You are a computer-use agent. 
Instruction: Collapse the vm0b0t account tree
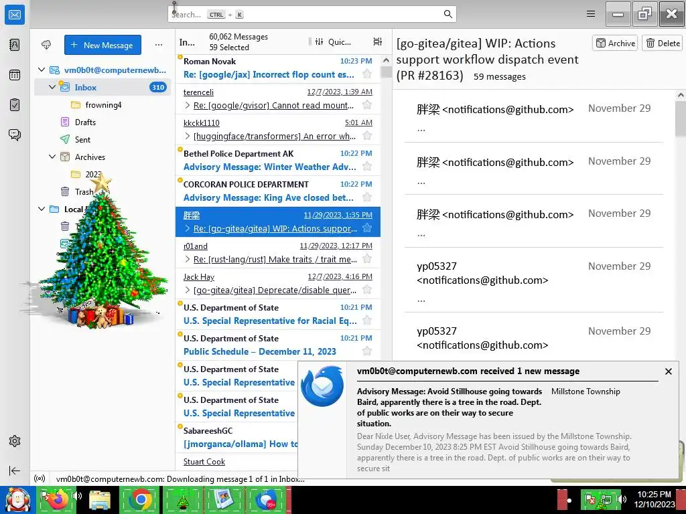(42, 70)
